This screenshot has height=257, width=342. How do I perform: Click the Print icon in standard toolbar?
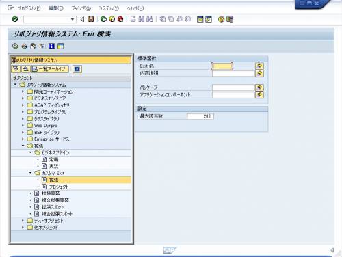coord(133,19)
